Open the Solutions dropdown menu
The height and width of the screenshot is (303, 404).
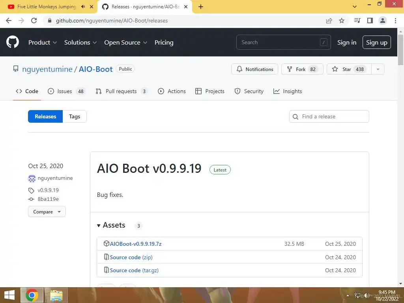pos(80,42)
